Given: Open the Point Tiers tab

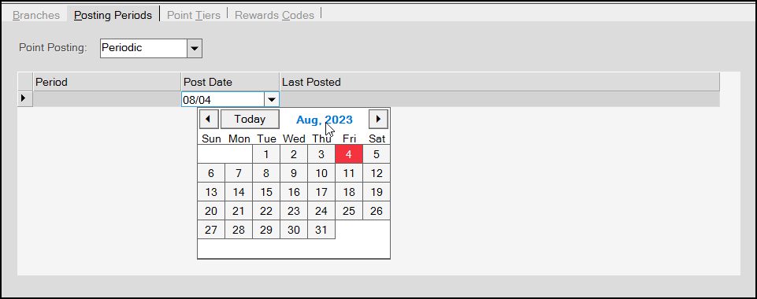Looking at the screenshot, I should click(x=194, y=15).
